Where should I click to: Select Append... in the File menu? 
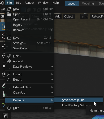click(30, 61)
